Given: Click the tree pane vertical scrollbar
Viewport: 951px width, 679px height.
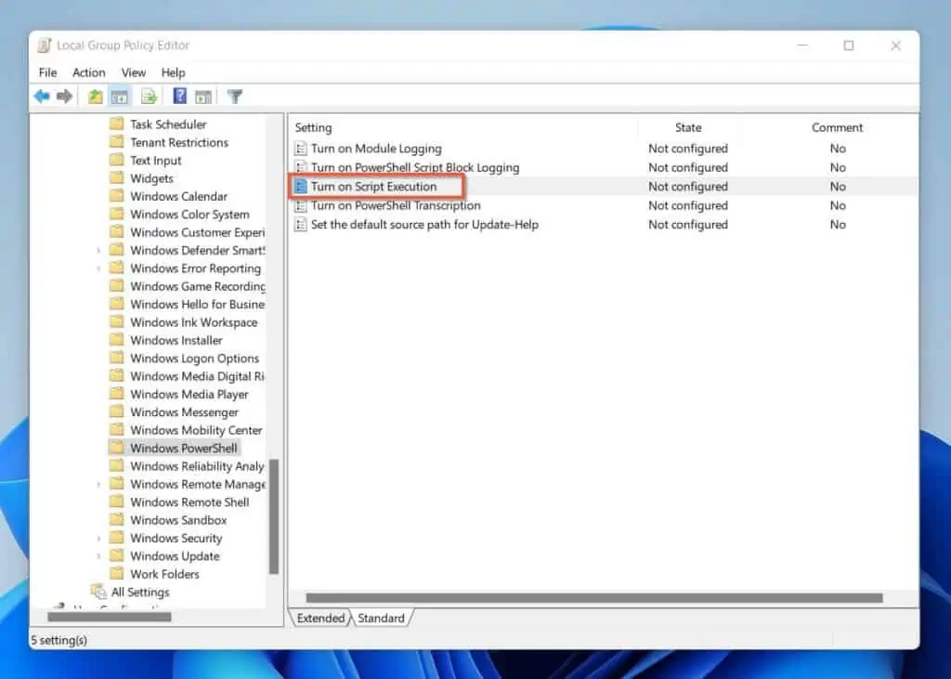Looking at the screenshot, I should (x=274, y=516).
